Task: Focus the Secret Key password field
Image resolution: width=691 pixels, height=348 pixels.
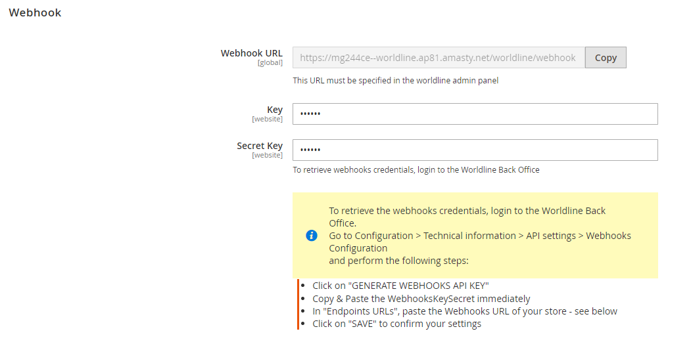Action: pos(475,150)
